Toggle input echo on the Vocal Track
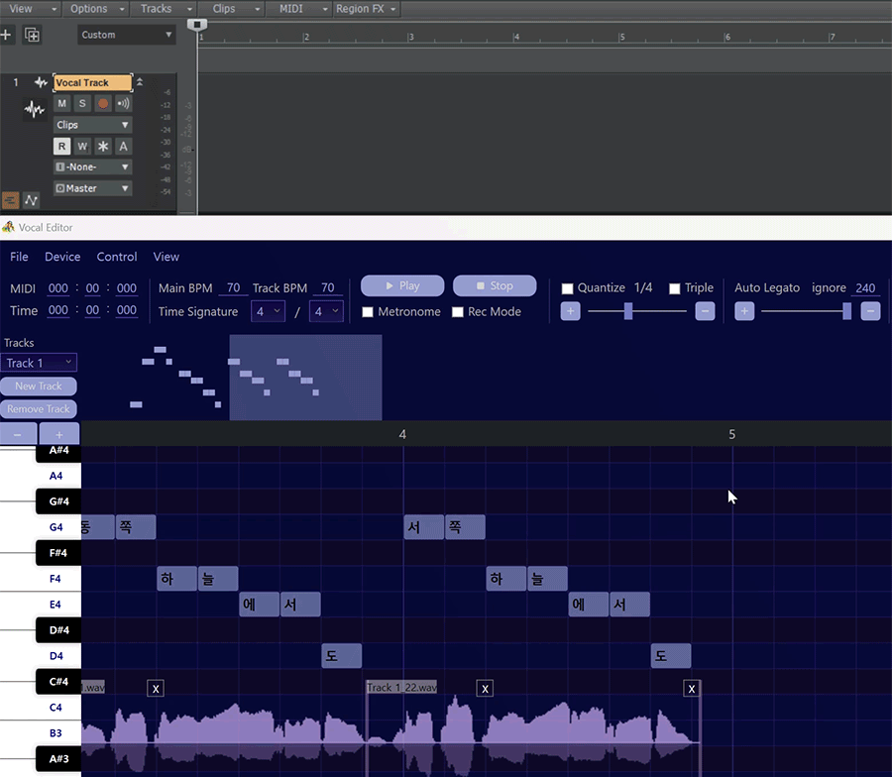The image size is (892, 777). pos(123,104)
